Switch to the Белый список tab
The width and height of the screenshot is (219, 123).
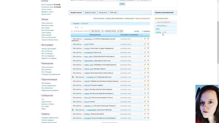(76, 13)
